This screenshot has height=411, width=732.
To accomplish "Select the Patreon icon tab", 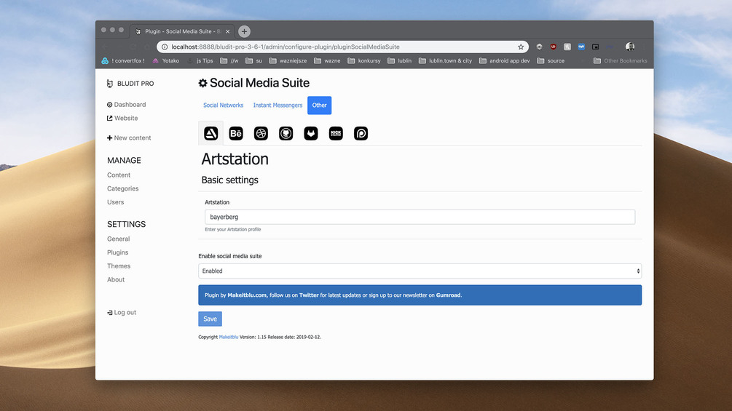I will tap(361, 134).
